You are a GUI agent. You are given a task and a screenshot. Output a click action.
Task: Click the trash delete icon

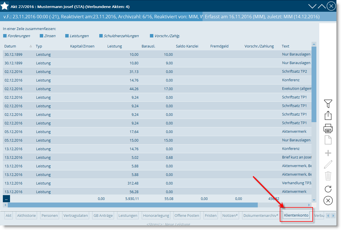coord(328,176)
